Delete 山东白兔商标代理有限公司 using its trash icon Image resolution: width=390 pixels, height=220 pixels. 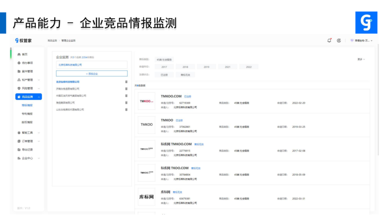[x=126, y=110]
